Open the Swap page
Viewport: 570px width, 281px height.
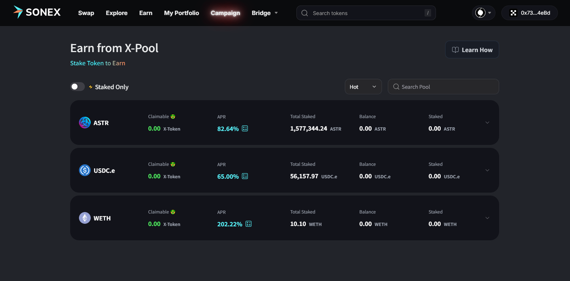point(86,13)
